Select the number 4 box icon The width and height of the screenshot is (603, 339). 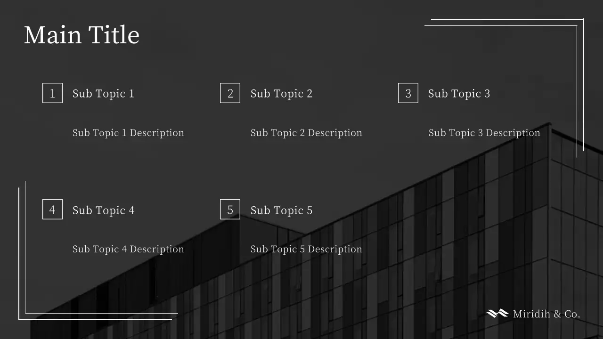tap(52, 210)
